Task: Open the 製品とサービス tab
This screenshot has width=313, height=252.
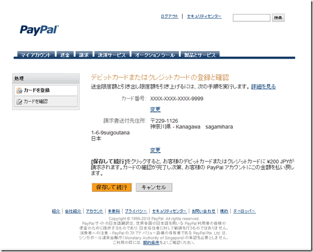Action: [200, 55]
